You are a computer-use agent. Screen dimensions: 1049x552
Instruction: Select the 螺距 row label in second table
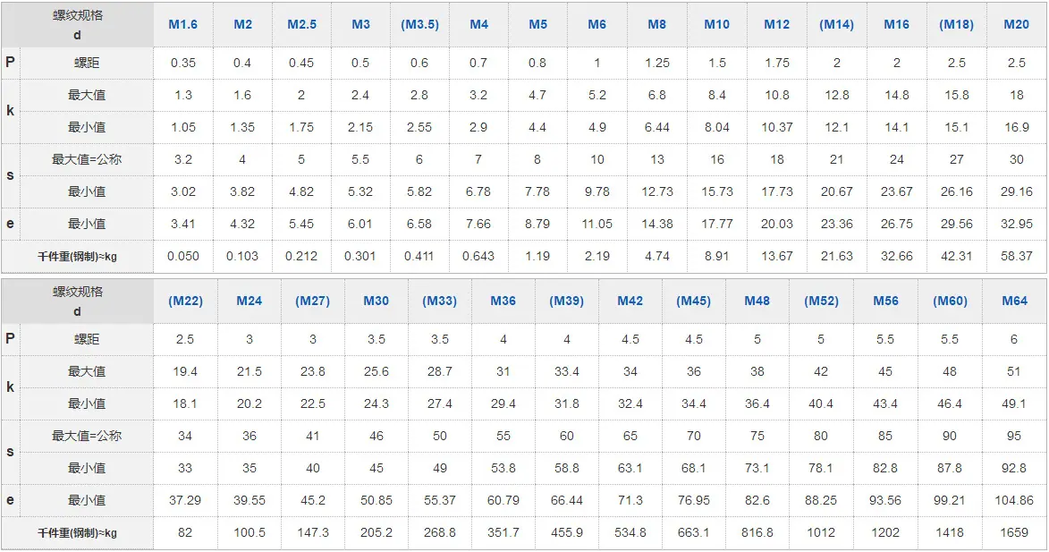(87, 339)
